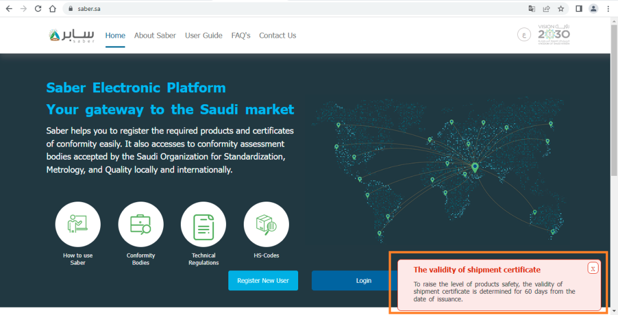Click the "Saber Electronic Platform" heading
This screenshot has height=315, width=618.
click(x=136, y=88)
